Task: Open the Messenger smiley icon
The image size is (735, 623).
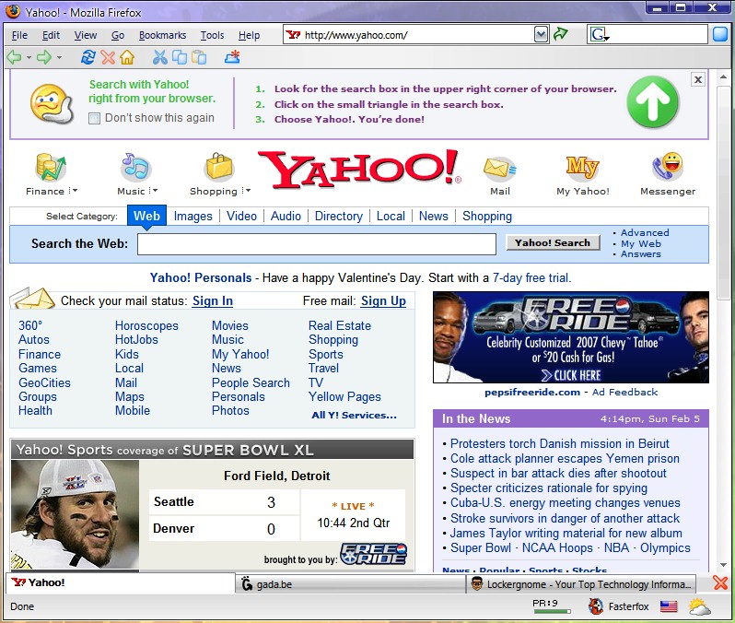Action: pyautogui.click(x=667, y=167)
